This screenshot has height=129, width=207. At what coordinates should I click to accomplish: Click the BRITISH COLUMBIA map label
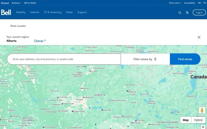pos(28,119)
